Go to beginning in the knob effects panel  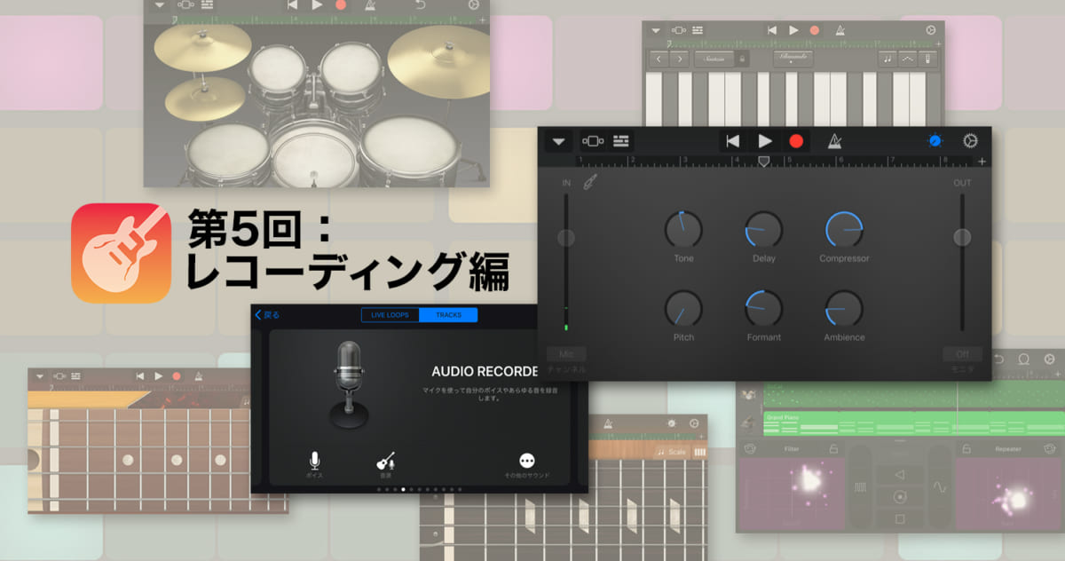(732, 141)
